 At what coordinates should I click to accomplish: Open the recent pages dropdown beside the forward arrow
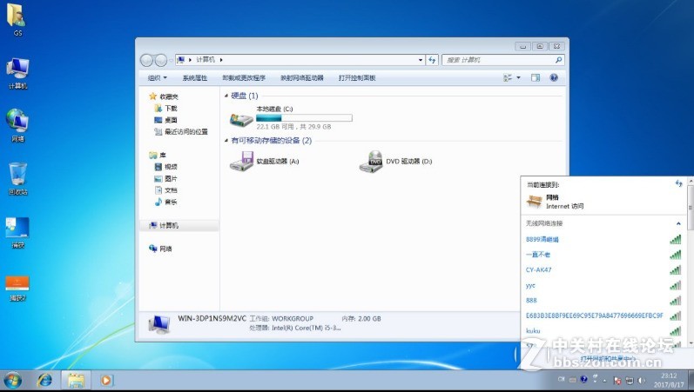coord(171,60)
